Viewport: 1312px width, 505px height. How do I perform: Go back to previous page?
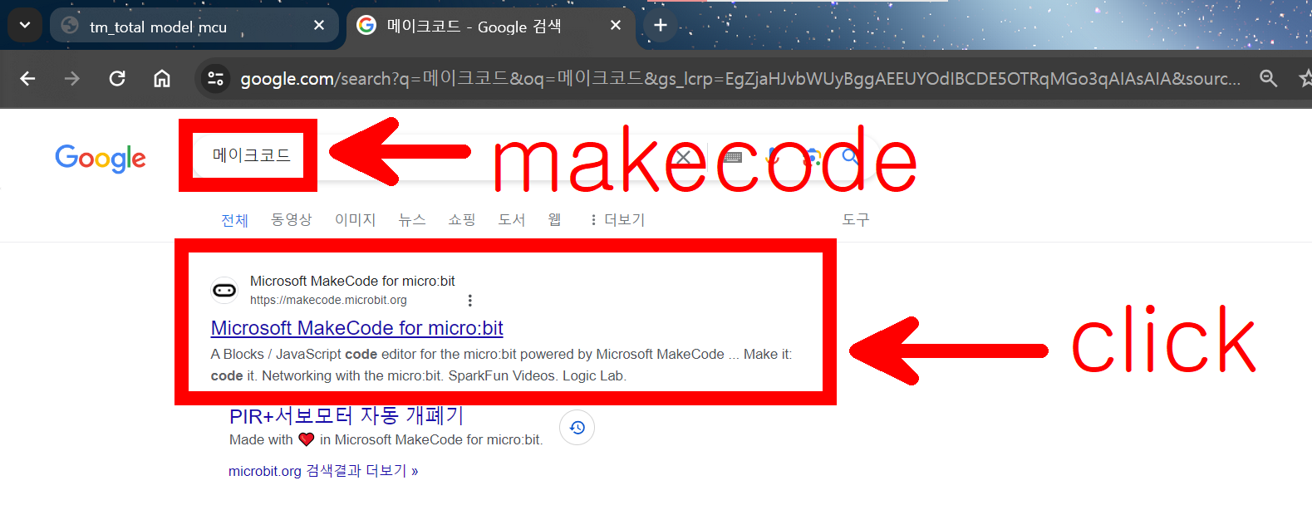27,79
